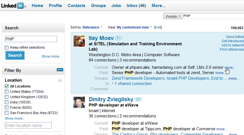Image resolution: width=244 pixels, height=135 pixels.
Task: Check San Francisco Bay Area (8723) filter
Action: [6, 113]
